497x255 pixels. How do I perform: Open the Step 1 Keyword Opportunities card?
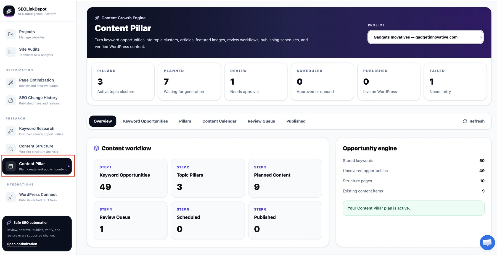coord(131,178)
